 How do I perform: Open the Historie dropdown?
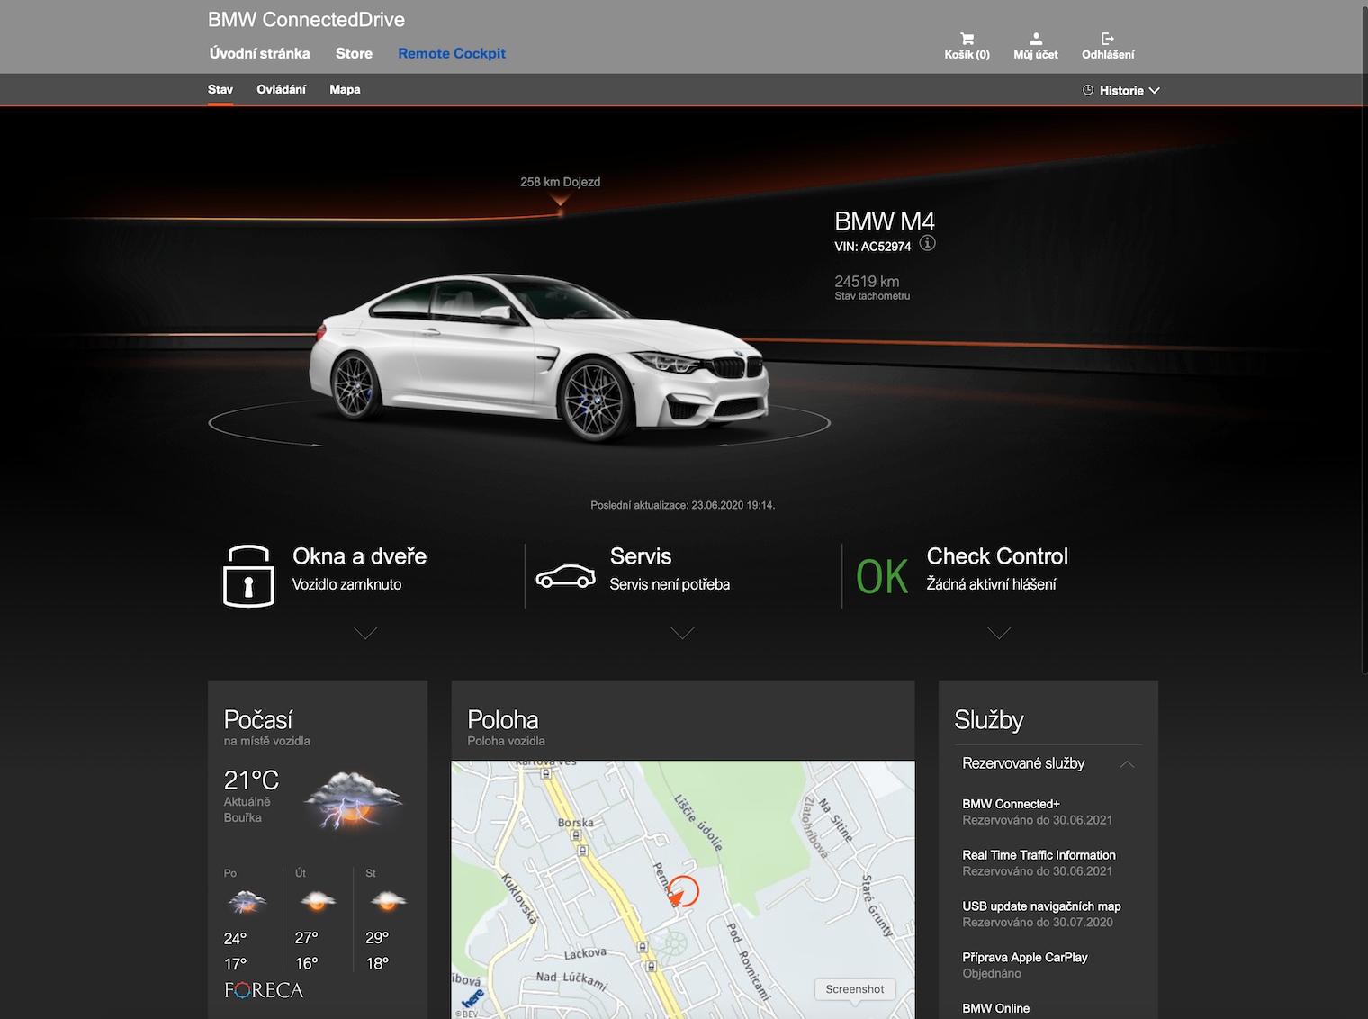click(x=1121, y=90)
